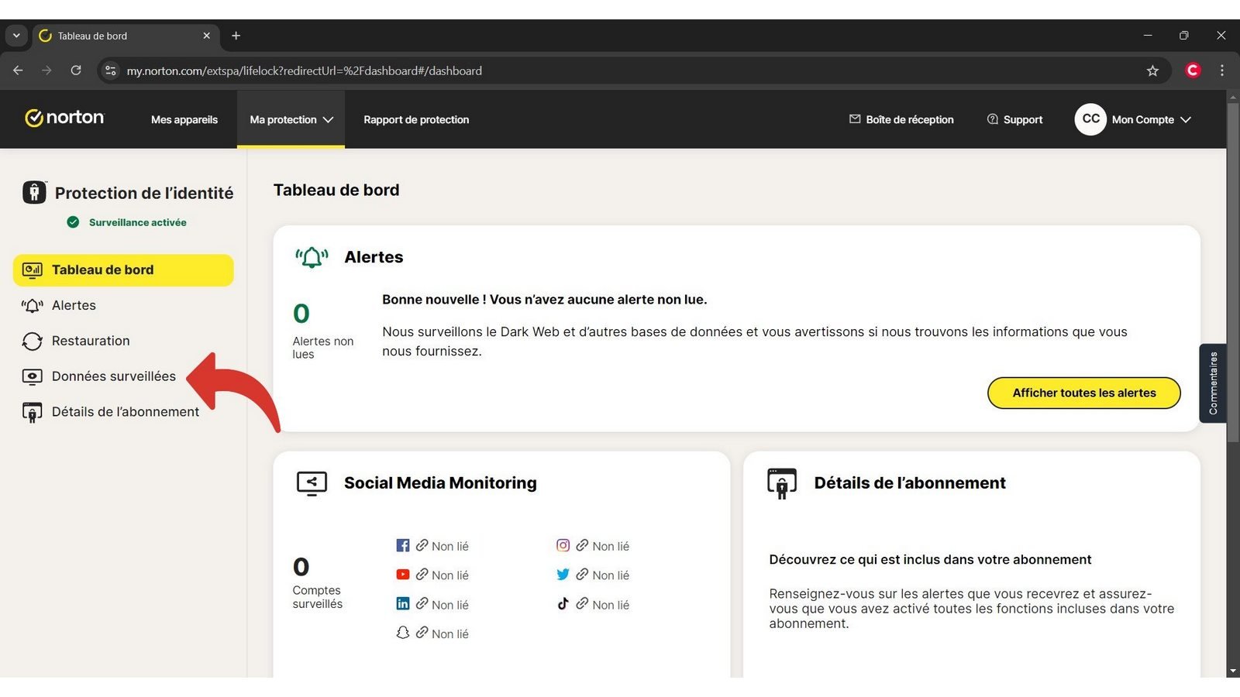Image resolution: width=1240 pixels, height=697 pixels.
Task: Click the Détails de l'abonnement card icon
Action: pyautogui.click(x=782, y=483)
